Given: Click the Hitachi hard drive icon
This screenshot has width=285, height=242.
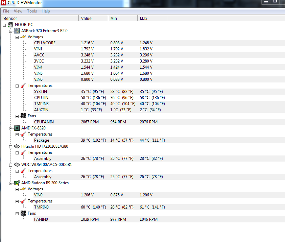Looking at the screenshot, I should click(x=17, y=146).
